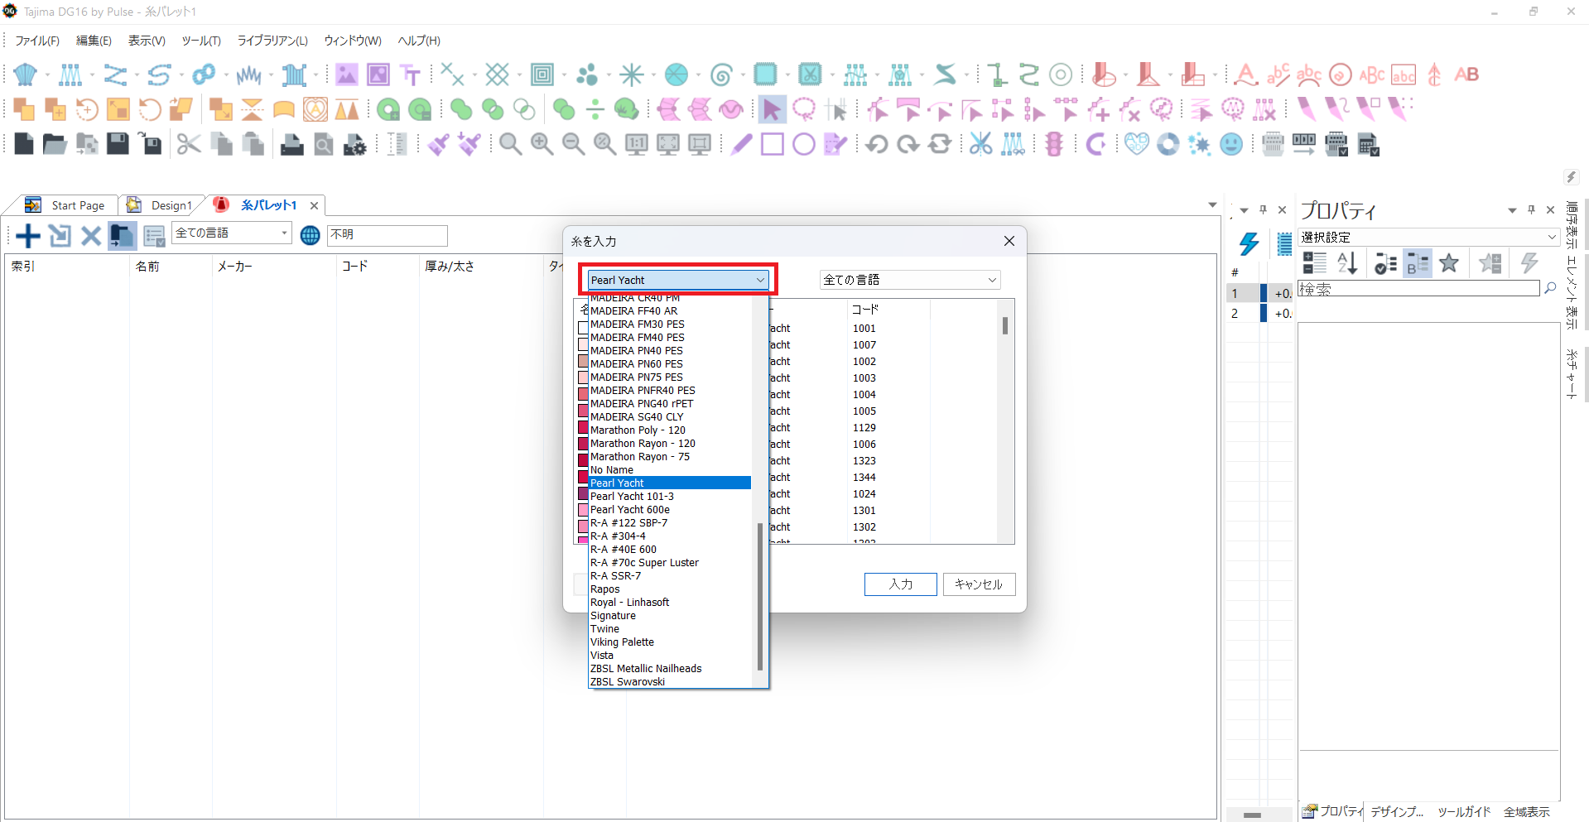This screenshot has width=1589, height=822.
Task: Insert an image with the picture icon
Action: (346, 75)
